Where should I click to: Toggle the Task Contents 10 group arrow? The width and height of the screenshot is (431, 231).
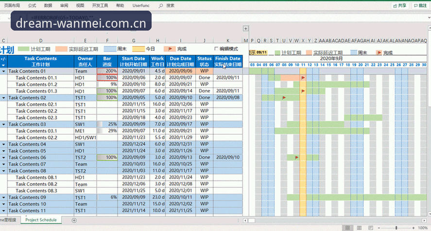(x=3, y=204)
